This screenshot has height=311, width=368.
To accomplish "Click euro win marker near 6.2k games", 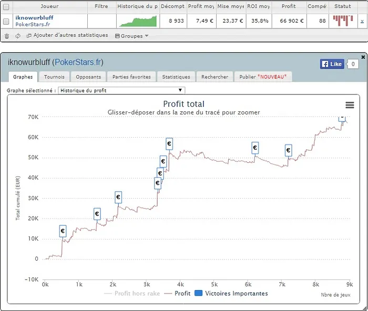I will point(255,148).
